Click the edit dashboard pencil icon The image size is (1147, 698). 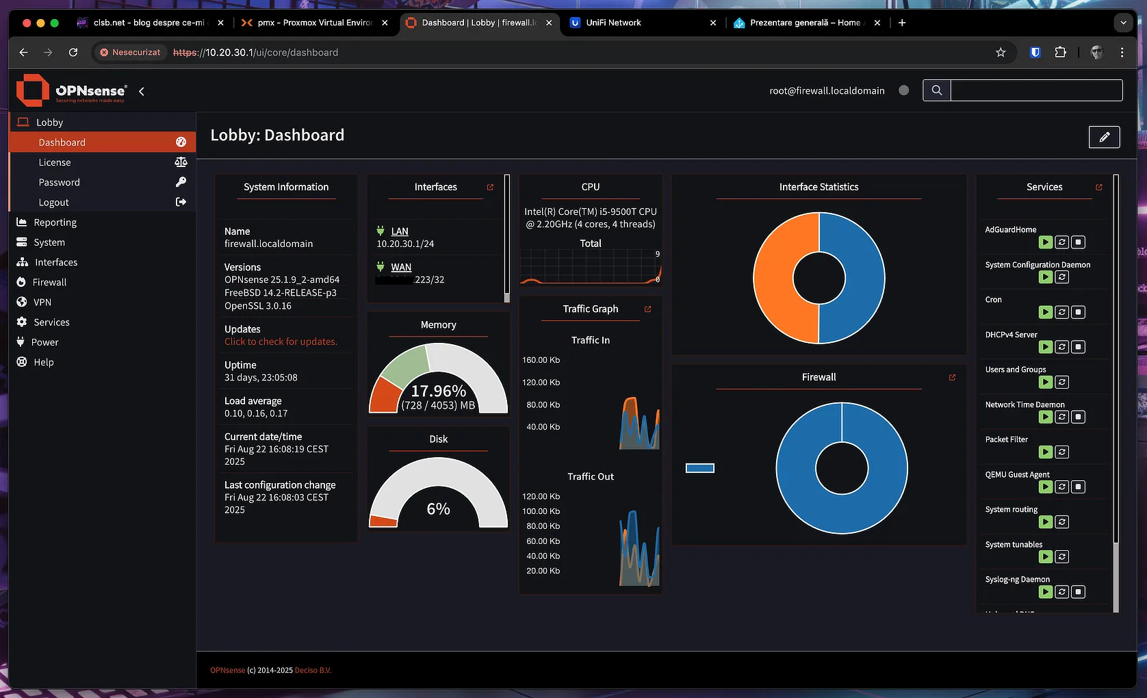[1104, 137]
